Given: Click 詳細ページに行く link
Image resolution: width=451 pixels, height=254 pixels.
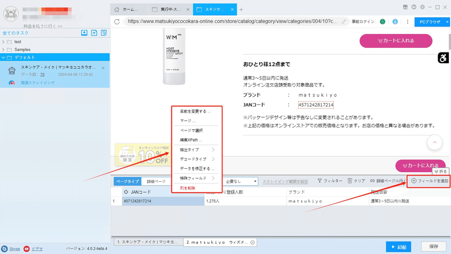Looking at the screenshot, I should click(387, 181).
